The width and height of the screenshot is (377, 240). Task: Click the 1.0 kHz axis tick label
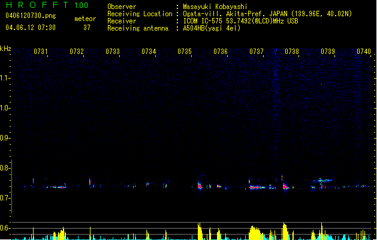[x=5, y=108]
